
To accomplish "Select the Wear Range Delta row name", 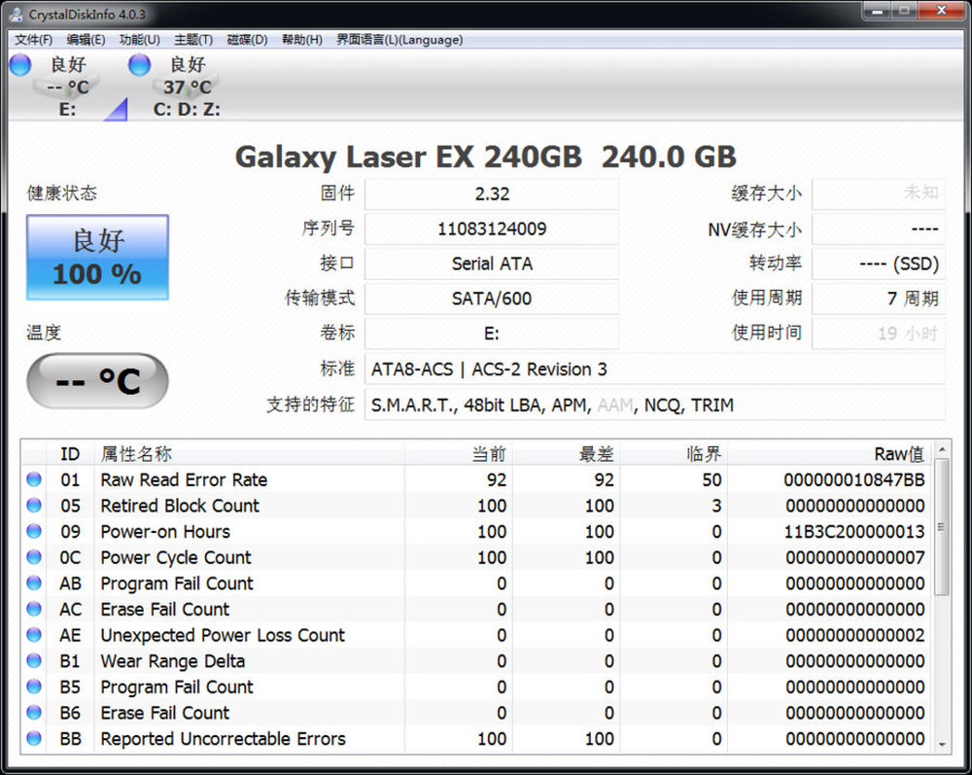I will [172, 661].
